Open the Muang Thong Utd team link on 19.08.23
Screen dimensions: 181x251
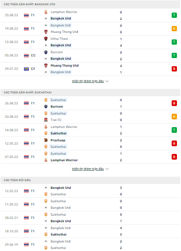64,32
